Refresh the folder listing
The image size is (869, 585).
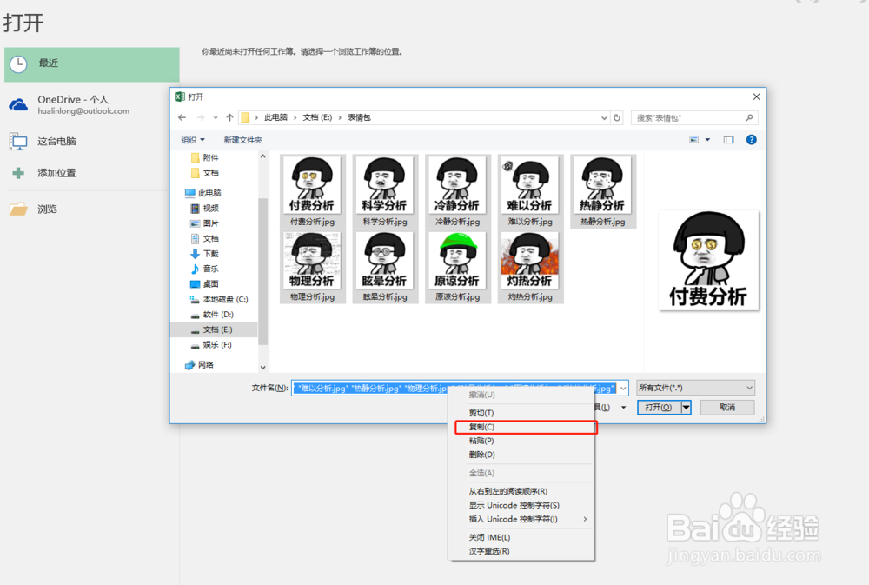point(617,117)
